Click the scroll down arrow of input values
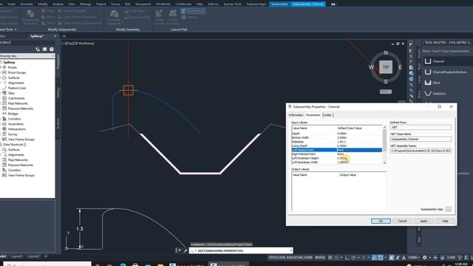Viewport: 473px width, 266px height. [384, 163]
